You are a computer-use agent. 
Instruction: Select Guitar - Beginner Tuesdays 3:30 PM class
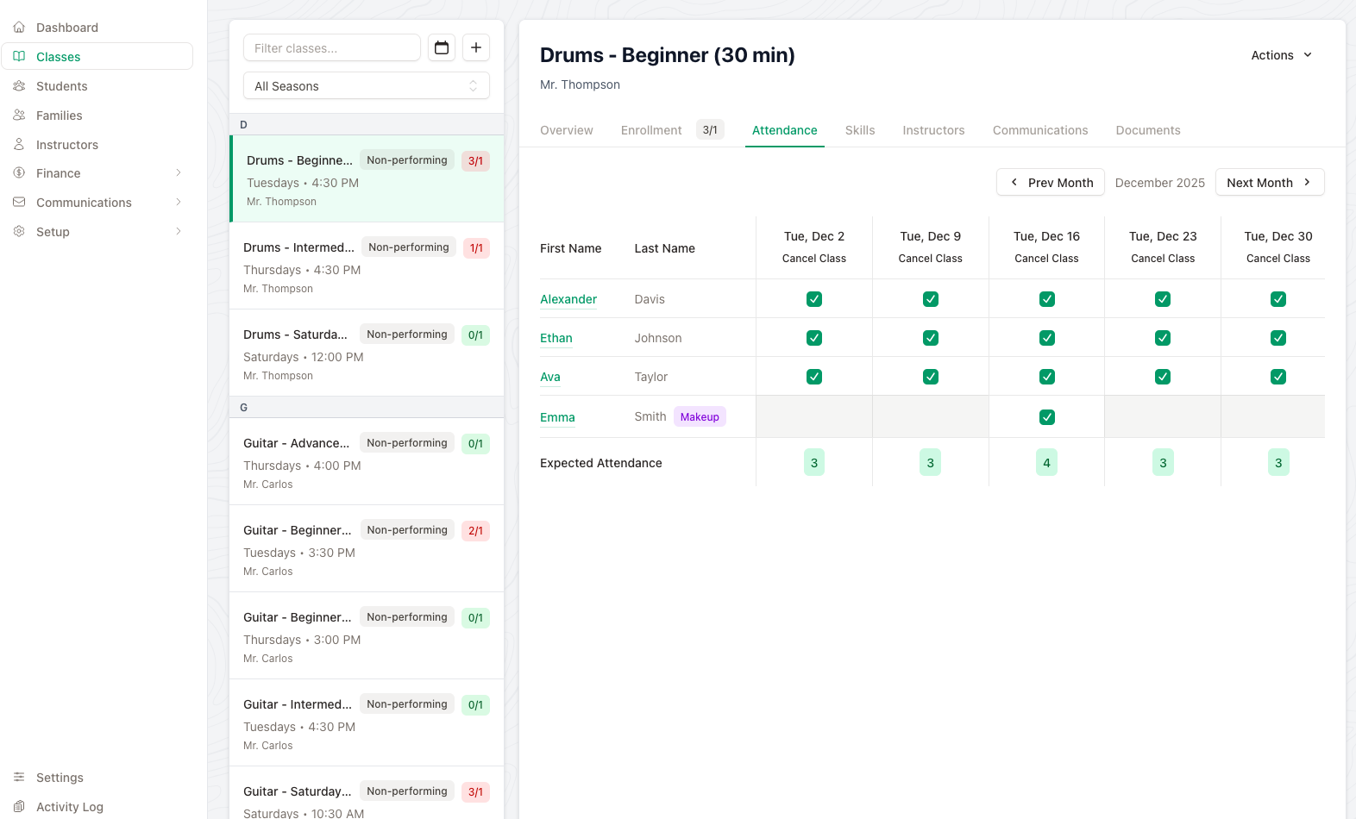tap(367, 548)
